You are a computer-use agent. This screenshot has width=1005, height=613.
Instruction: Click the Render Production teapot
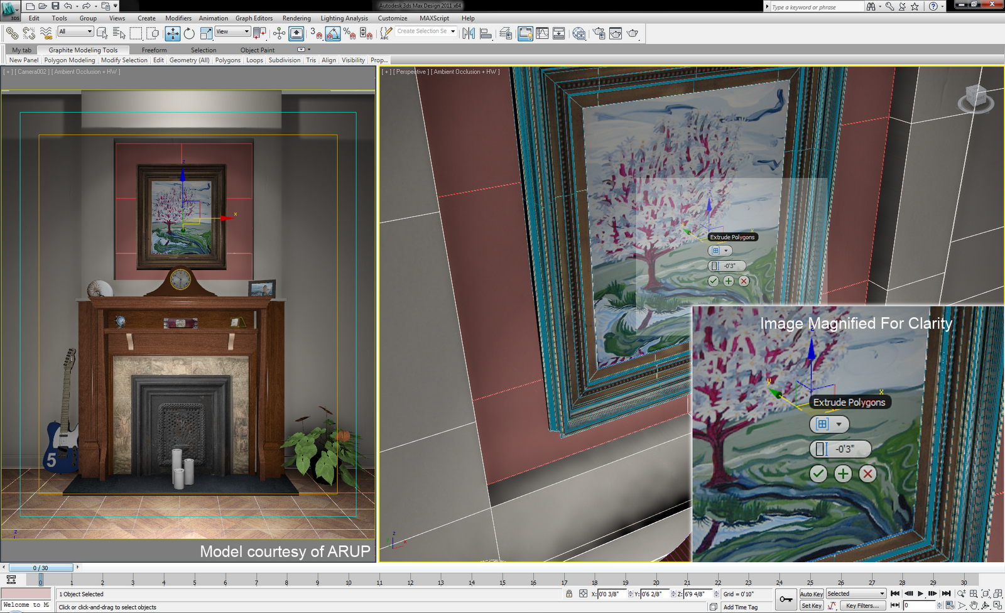point(633,33)
